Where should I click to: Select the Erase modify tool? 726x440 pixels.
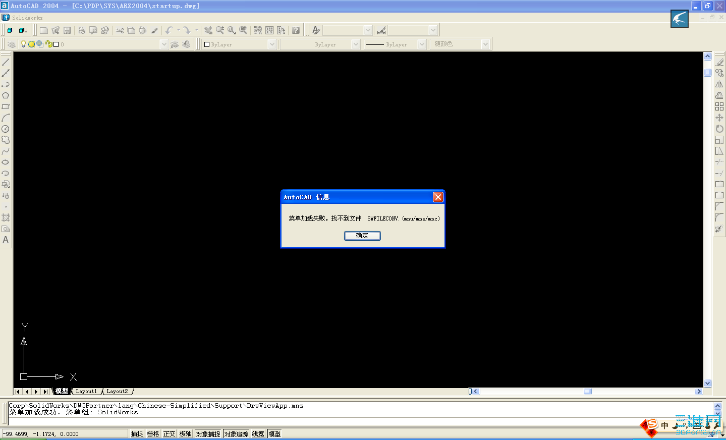(x=719, y=62)
